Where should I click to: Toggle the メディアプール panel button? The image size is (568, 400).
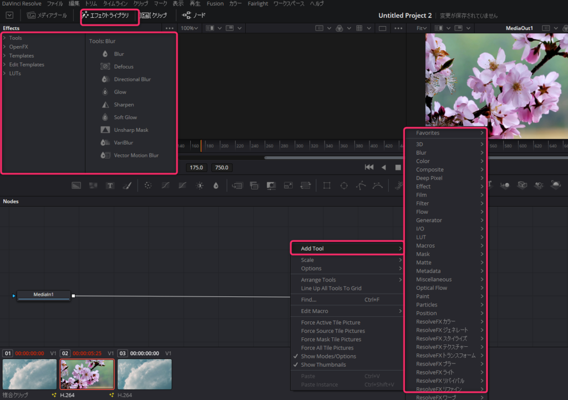point(47,15)
